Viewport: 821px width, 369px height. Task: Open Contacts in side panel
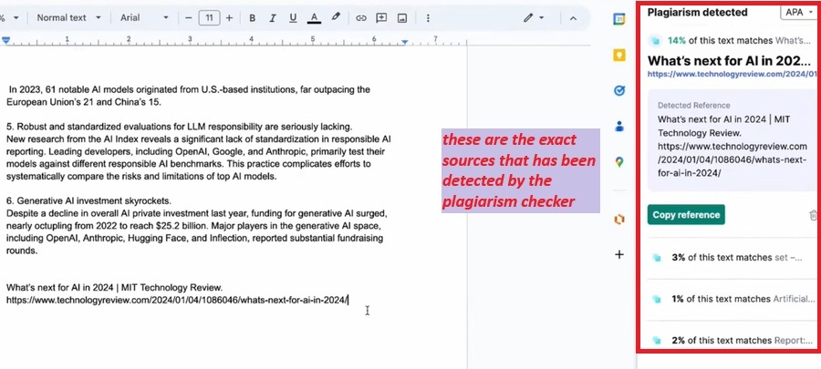coord(619,126)
